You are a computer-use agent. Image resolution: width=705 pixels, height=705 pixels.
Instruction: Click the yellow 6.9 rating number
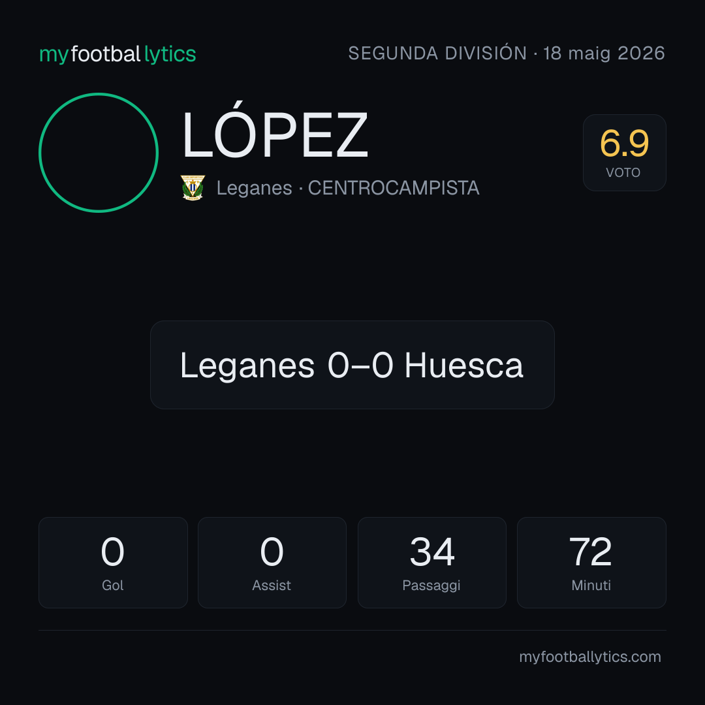[x=625, y=144]
